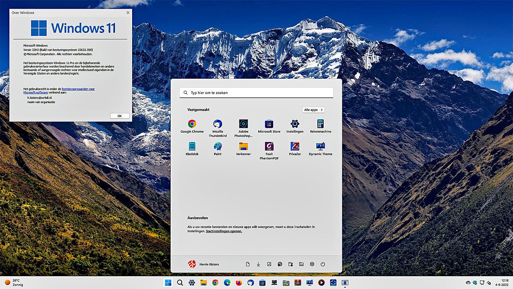Open weather widget showing 26°C Zonnig
The image size is (513, 289).
click(14, 283)
